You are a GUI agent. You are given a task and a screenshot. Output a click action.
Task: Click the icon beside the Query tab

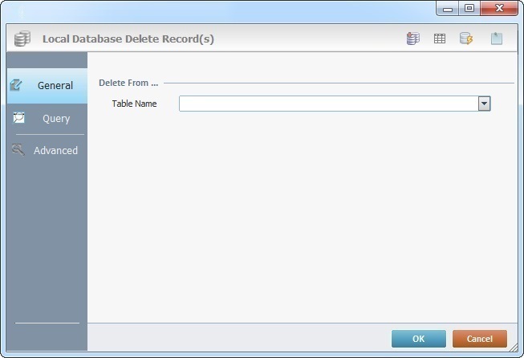coord(18,118)
